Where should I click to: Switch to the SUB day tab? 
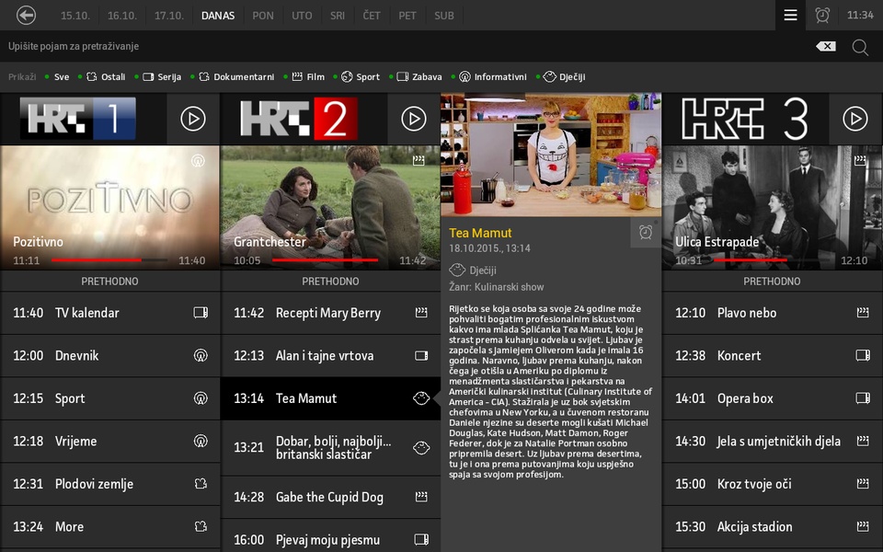[444, 16]
